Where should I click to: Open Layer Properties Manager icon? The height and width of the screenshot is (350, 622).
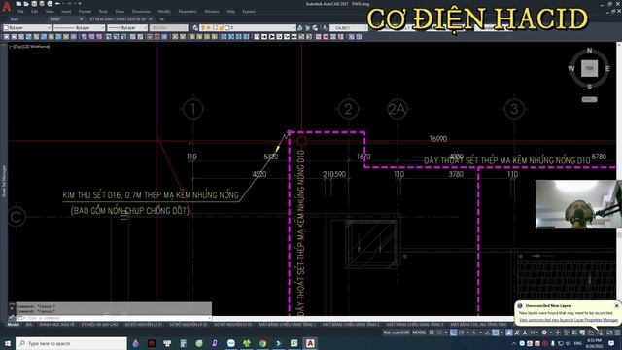click(195, 28)
